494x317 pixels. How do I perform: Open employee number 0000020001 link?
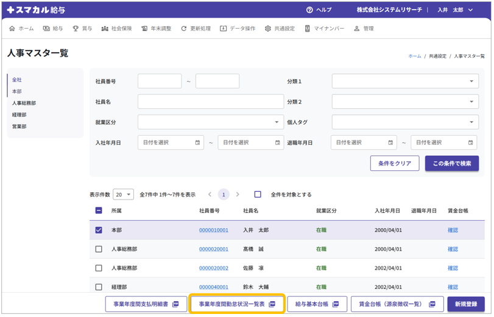pos(213,249)
